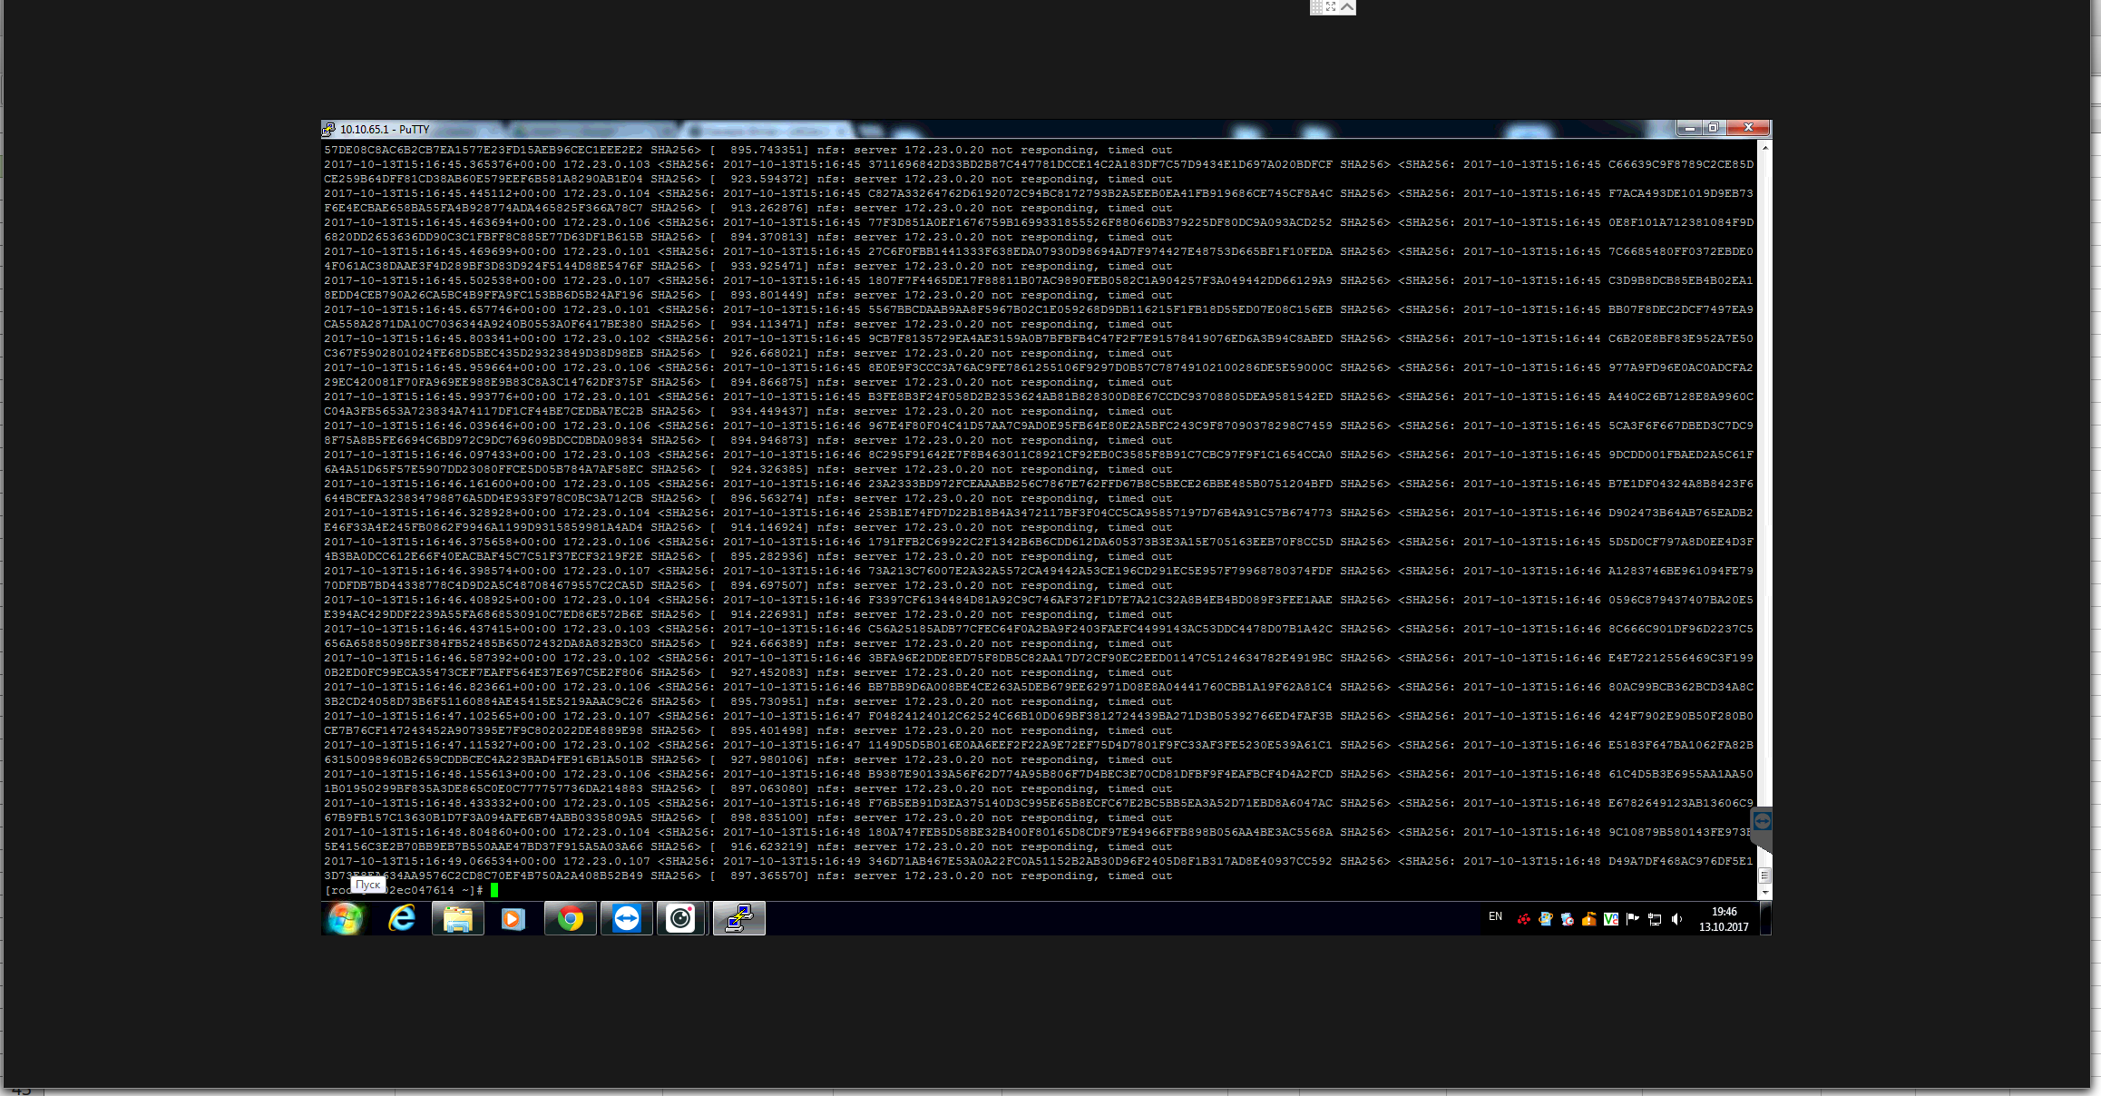Click timestamp 2017-10-13T15:16:45.365376+00:00
The height and width of the screenshot is (1096, 2101).
tap(440, 164)
